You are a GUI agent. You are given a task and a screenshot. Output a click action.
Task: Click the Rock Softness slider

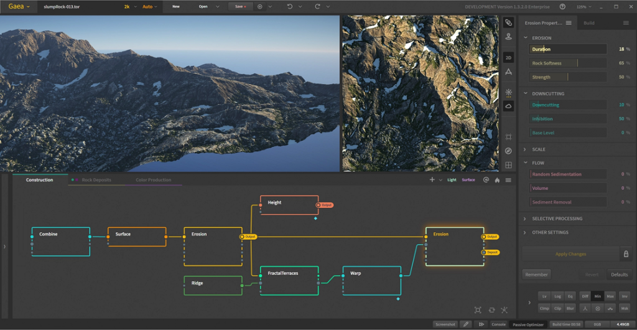pyautogui.click(x=568, y=63)
